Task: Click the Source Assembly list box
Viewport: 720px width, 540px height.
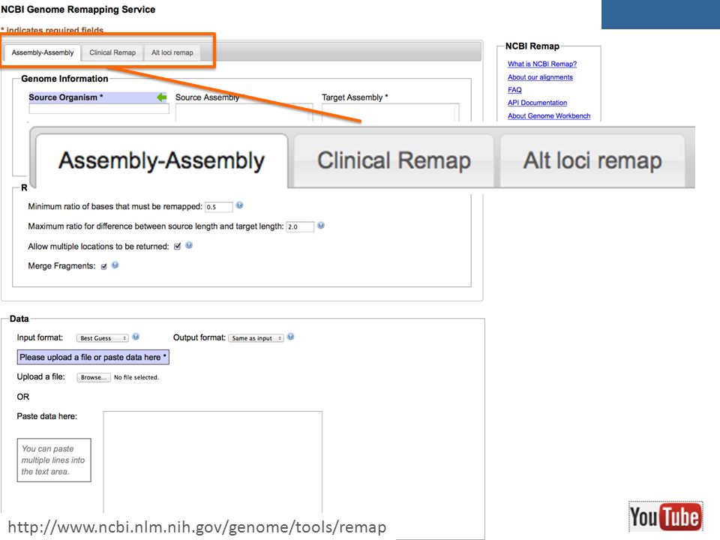Action: 244,112
